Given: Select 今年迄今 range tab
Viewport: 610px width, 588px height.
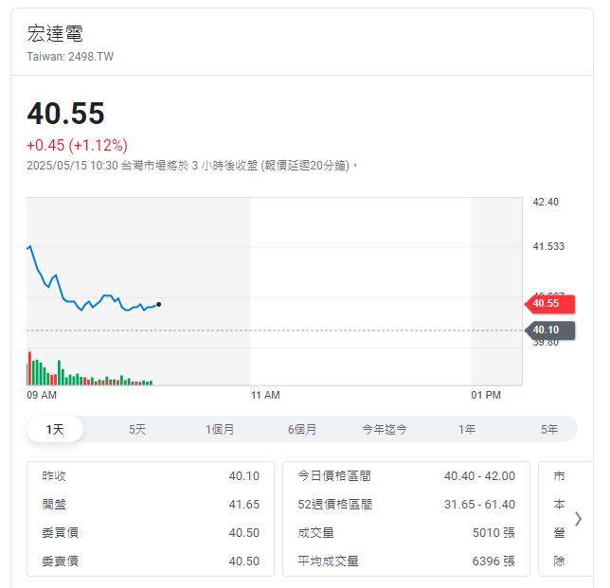Looking at the screenshot, I should coord(385,429).
